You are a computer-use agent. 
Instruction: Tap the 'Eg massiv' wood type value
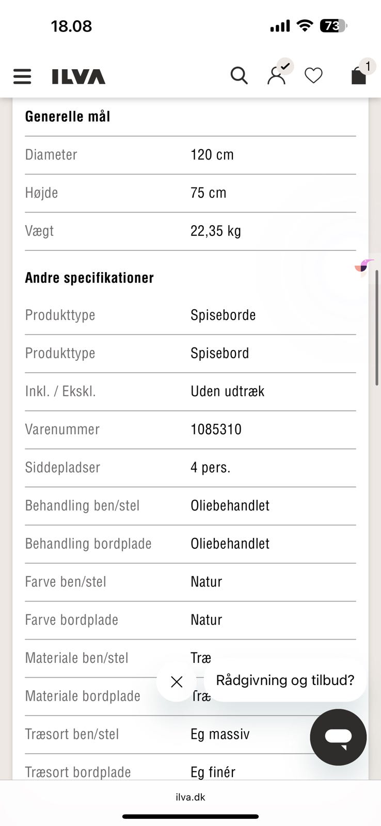coord(220,734)
